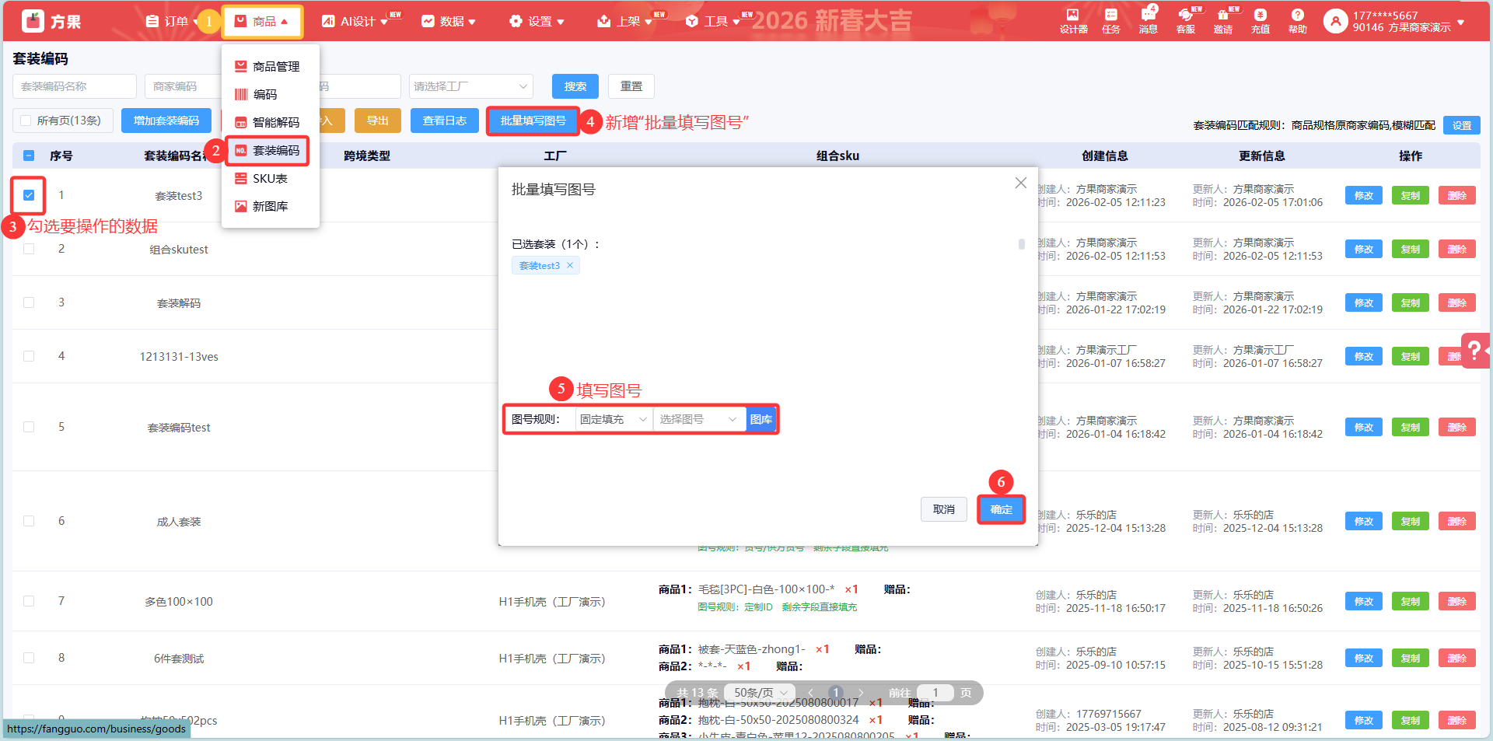Tick the checkbox for row 2 组合skutest

(29, 249)
